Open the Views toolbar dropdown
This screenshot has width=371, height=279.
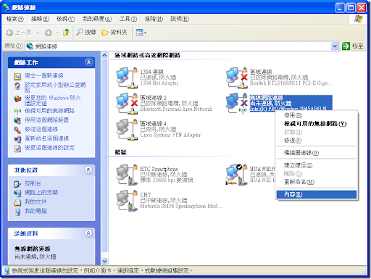point(141,33)
